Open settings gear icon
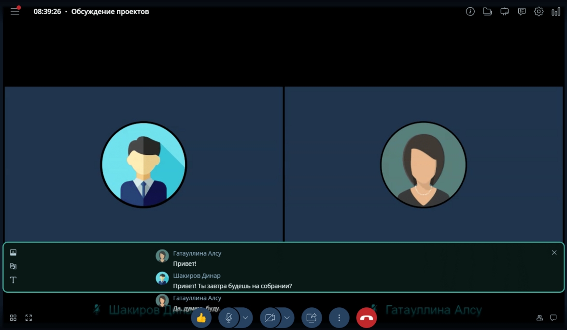This screenshot has height=330, width=567. [x=539, y=12]
